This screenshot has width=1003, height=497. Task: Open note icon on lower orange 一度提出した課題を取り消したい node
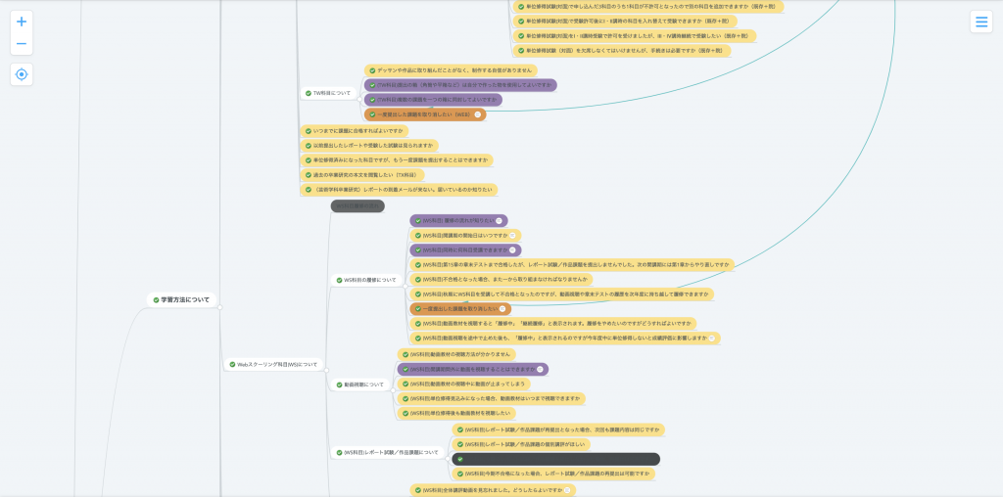(502, 309)
